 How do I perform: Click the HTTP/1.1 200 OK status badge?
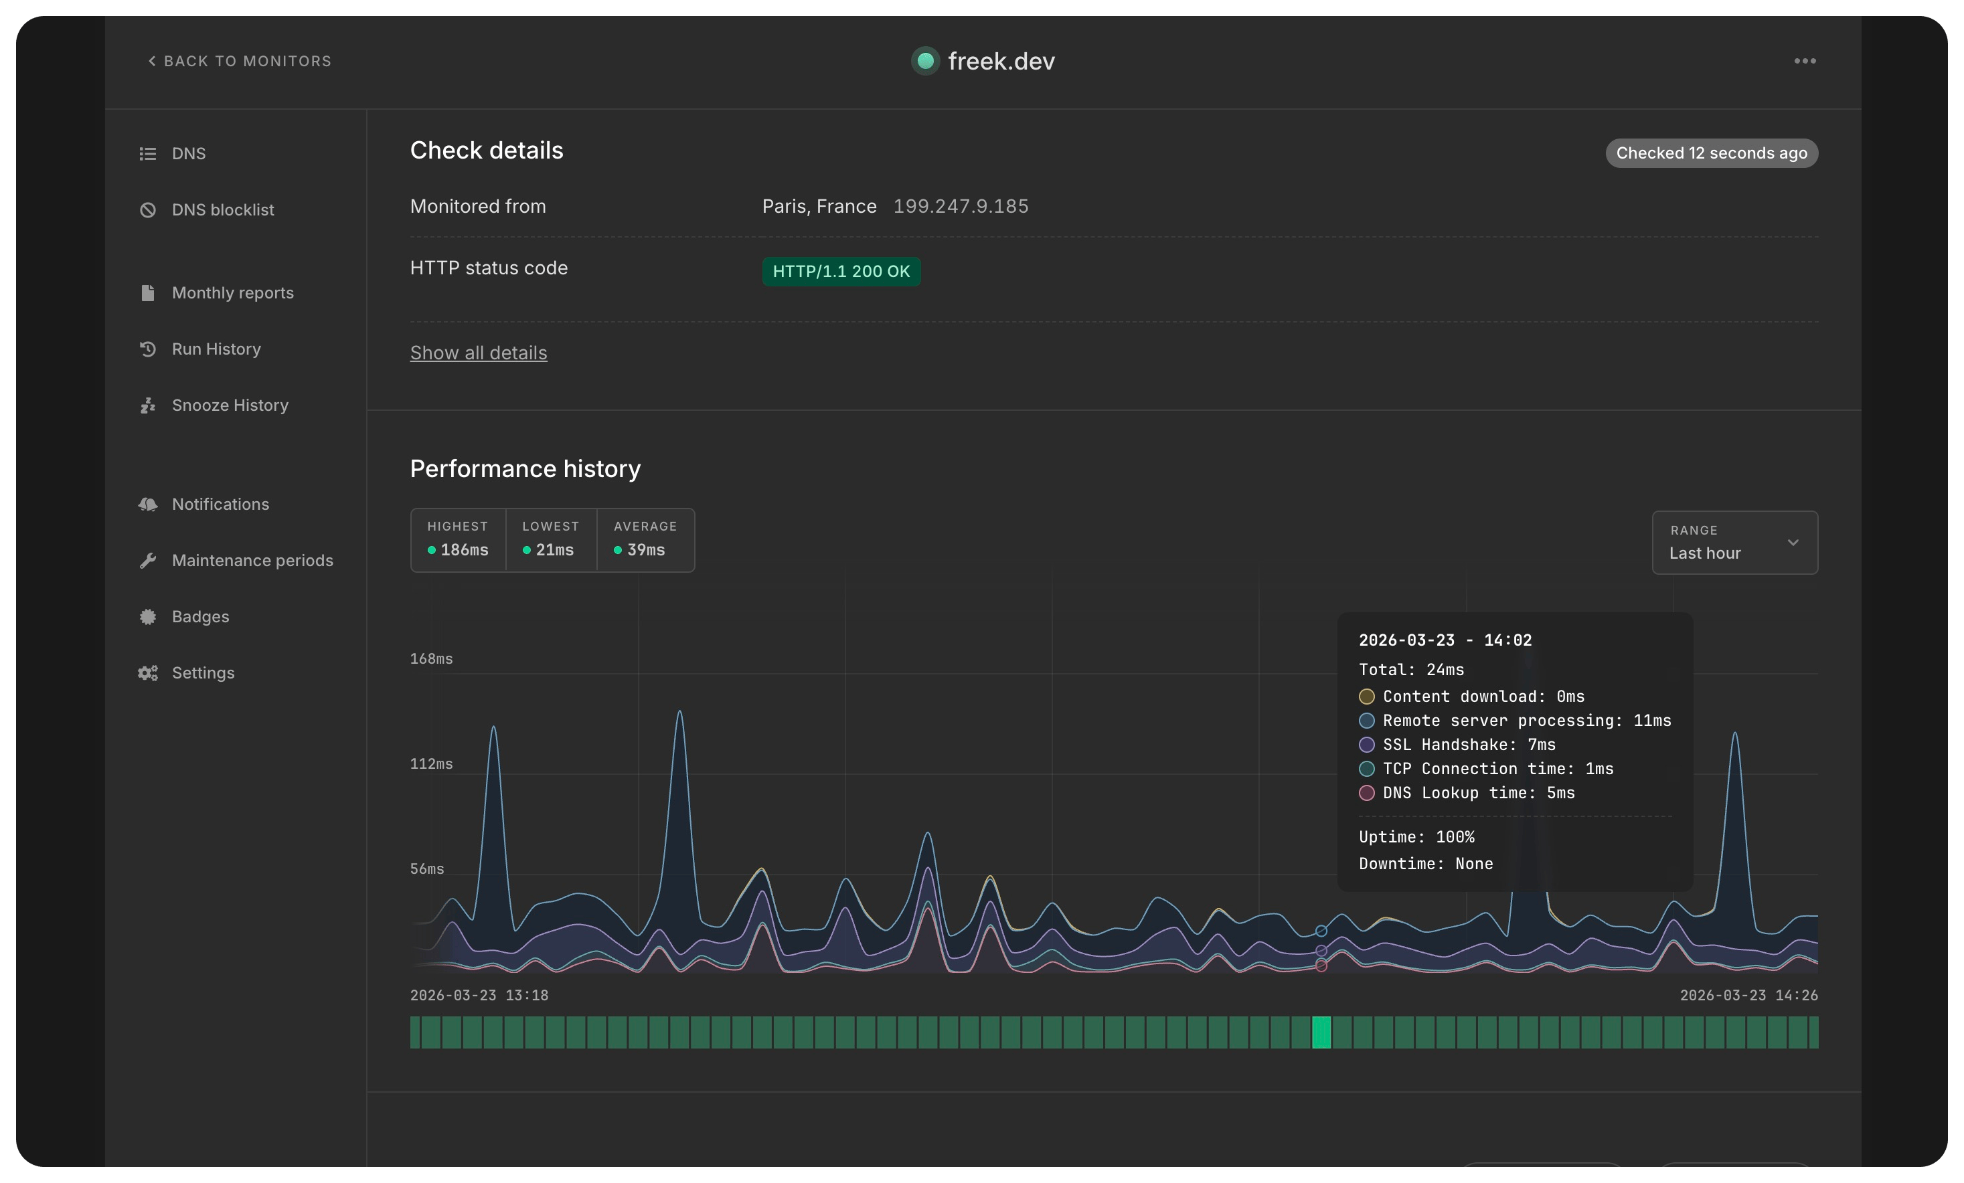click(841, 272)
